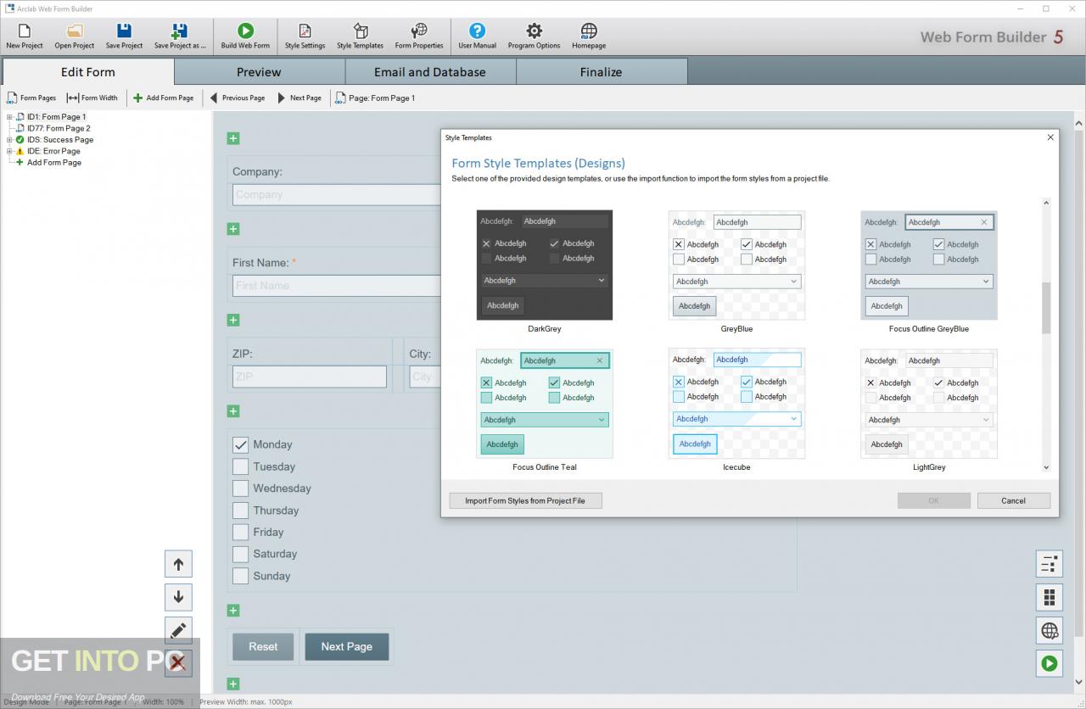1086x709 pixels.
Task: Click template list scrollbar down arrow
Action: [1045, 467]
